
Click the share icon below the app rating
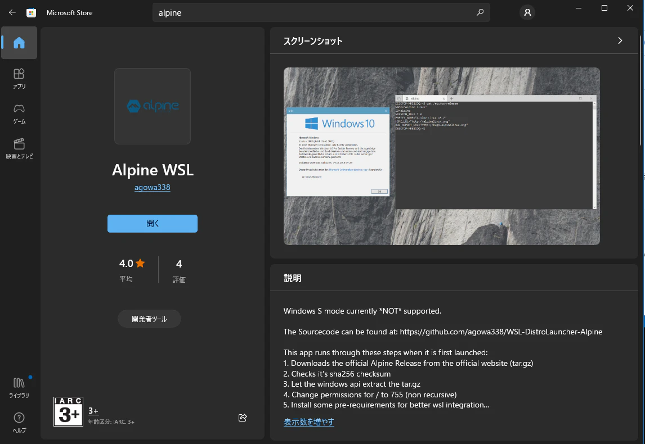[x=243, y=418]
